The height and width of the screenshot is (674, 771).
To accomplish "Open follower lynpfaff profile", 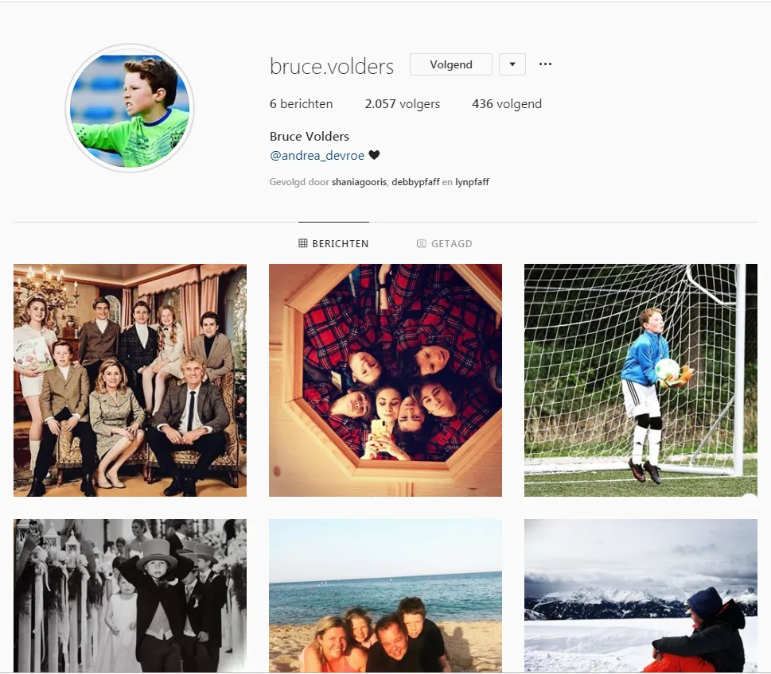I will pyautogui.click(x=472, y=182).
